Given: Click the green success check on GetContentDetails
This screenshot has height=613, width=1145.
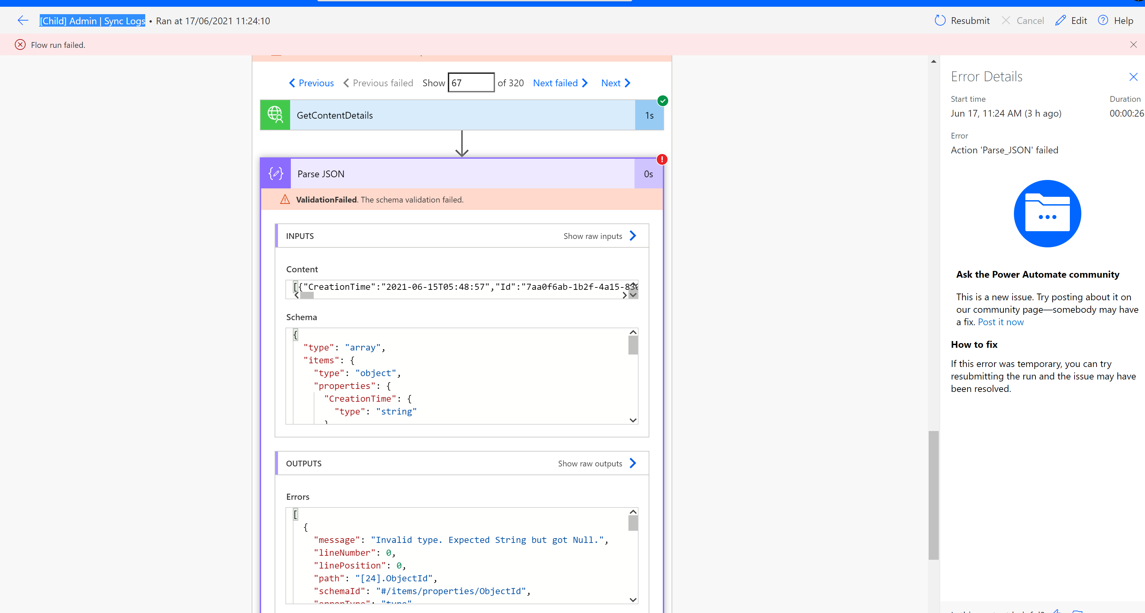Looking at the screenshot, I should coord(662,100).
